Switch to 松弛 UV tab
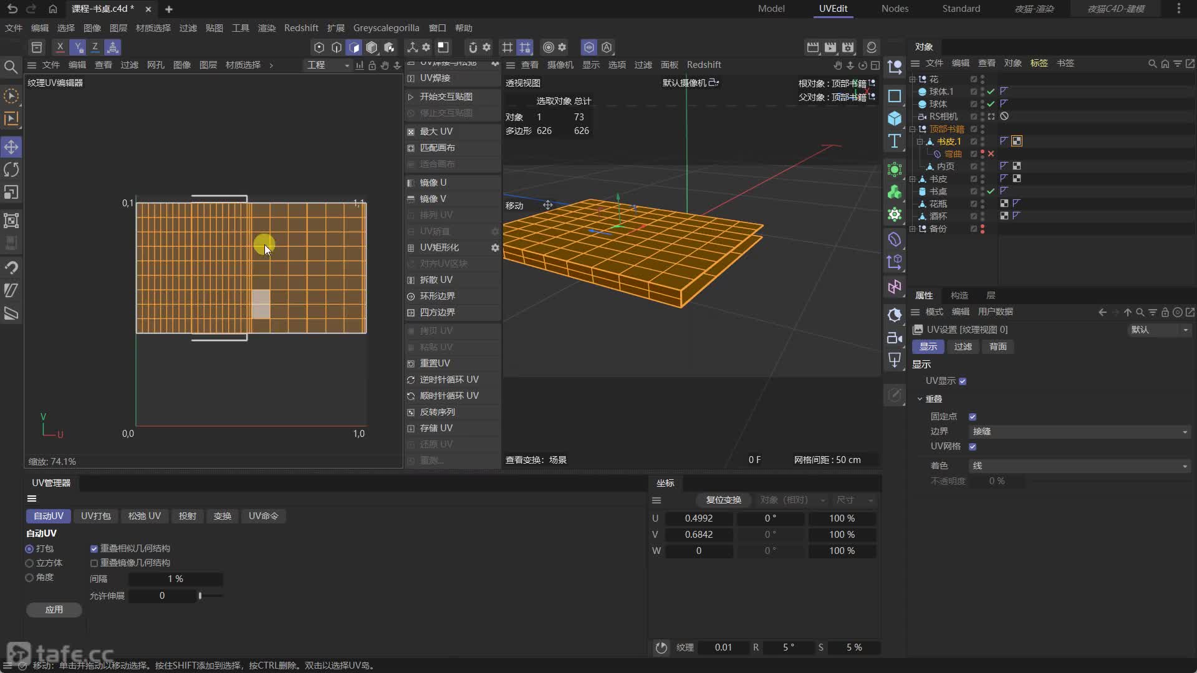The image size is (1197, 673). 145,516
